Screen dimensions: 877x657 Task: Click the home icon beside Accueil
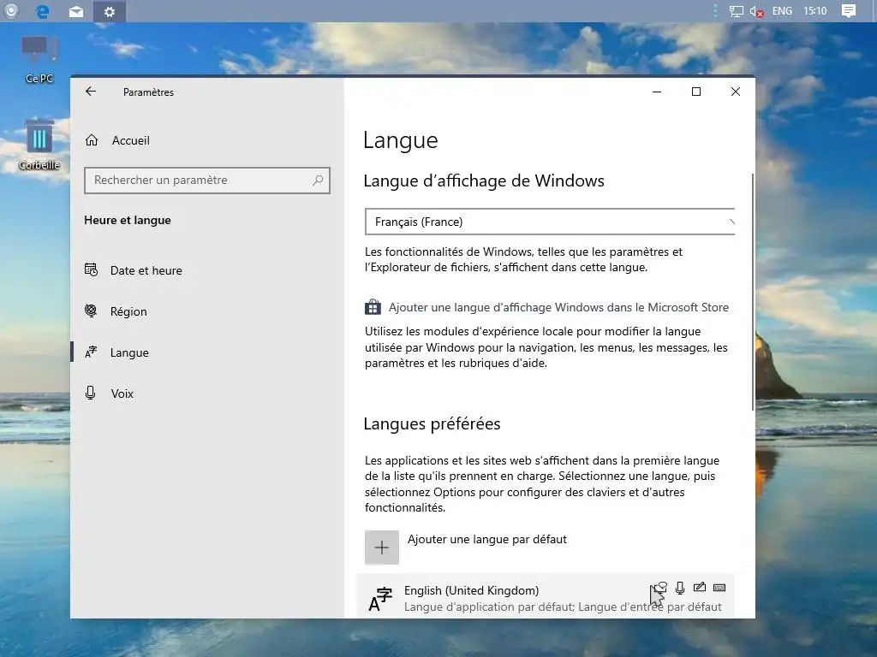92,140
